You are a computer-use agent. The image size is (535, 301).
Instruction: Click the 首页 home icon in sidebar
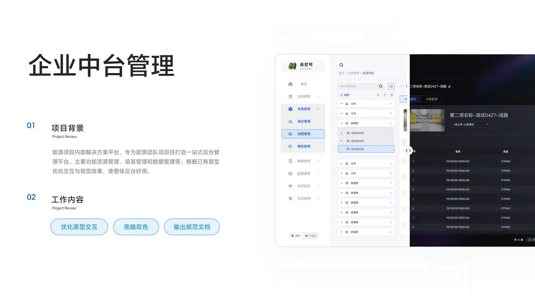point(290,84)
